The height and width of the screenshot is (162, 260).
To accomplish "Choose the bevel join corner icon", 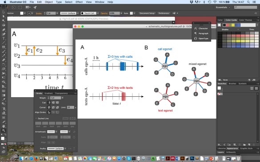I will point(57,107).
